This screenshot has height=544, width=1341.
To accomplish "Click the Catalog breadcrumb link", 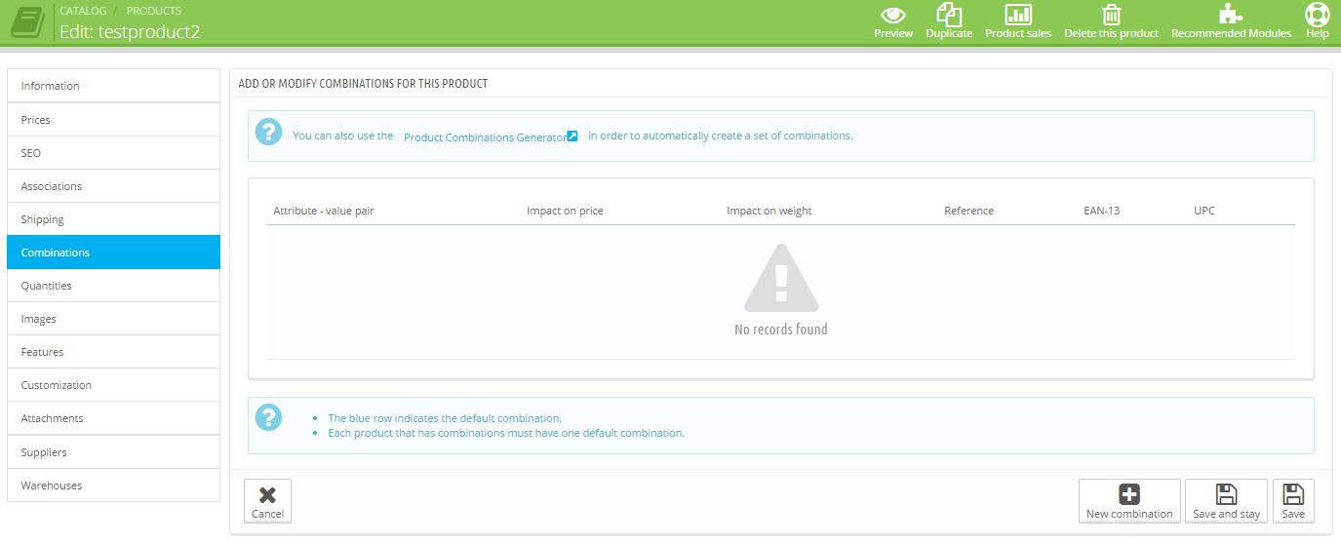I will (x=83, y=11).
